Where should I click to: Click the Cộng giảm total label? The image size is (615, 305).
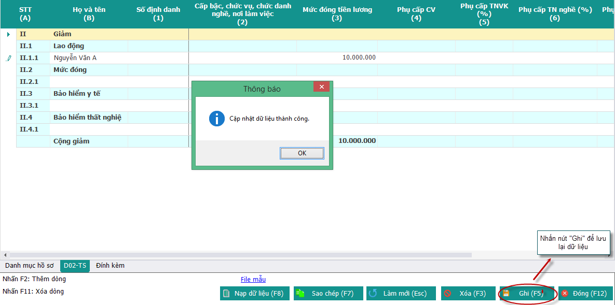[x=72, y=141]
